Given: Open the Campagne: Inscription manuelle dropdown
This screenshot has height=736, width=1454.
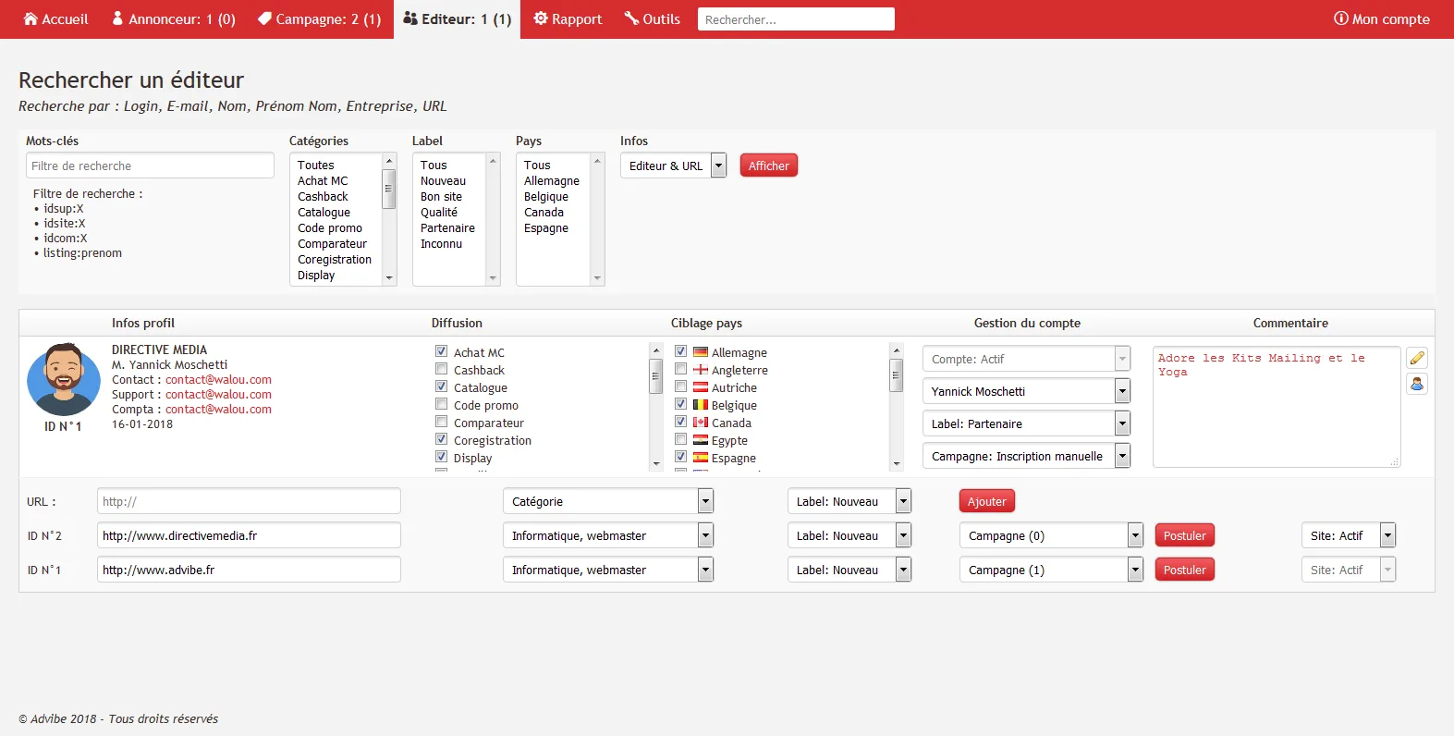Looking at the screenshot, I should [1026, 456].
